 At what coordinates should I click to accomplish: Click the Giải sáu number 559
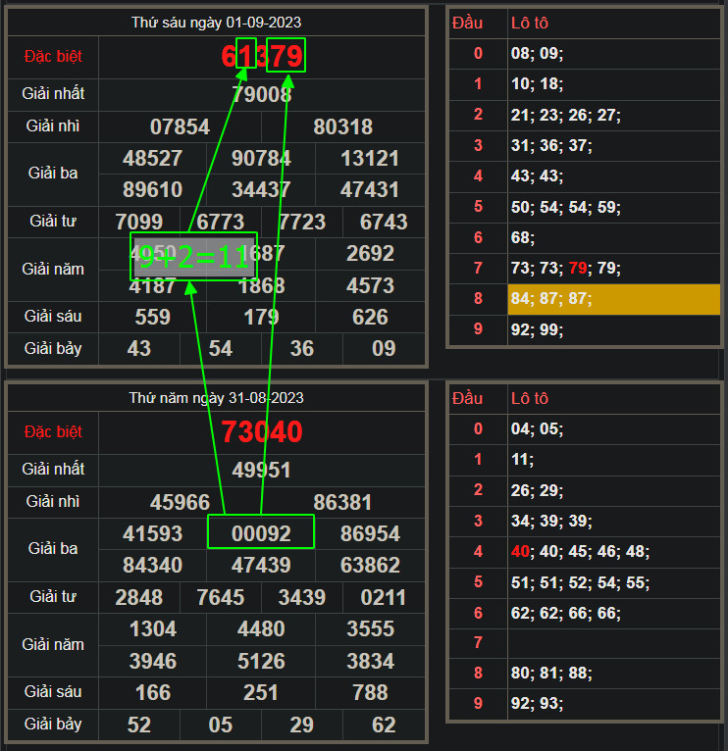point(152,317)
